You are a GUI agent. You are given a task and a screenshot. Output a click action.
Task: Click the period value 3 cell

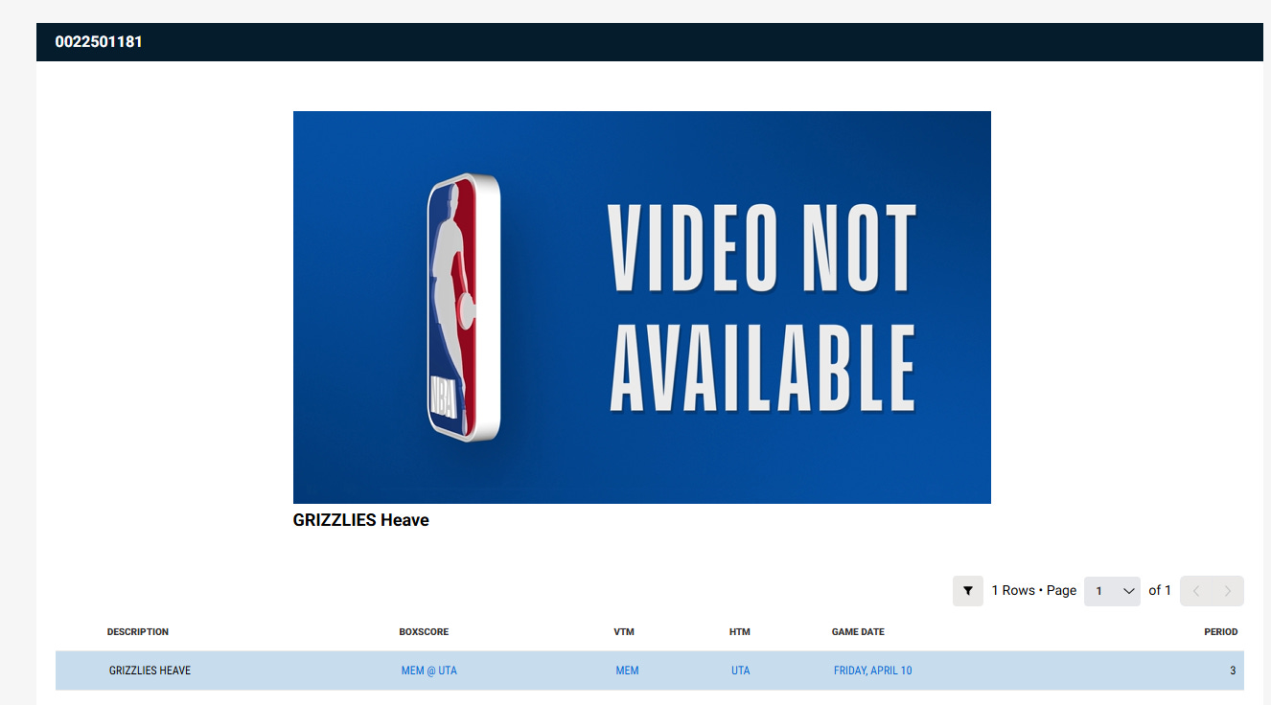pyautogui.click(x=1233, y=671)
